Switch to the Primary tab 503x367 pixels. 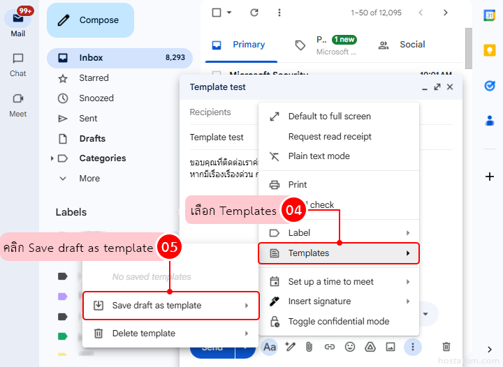[241, 45]
